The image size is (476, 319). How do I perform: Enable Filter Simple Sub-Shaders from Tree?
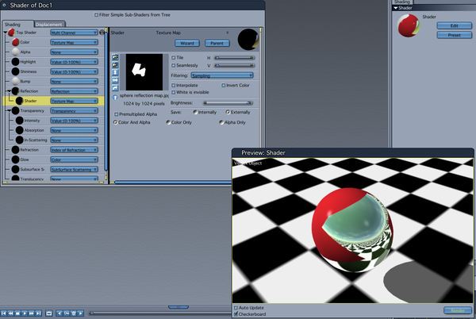pos(96,14)
